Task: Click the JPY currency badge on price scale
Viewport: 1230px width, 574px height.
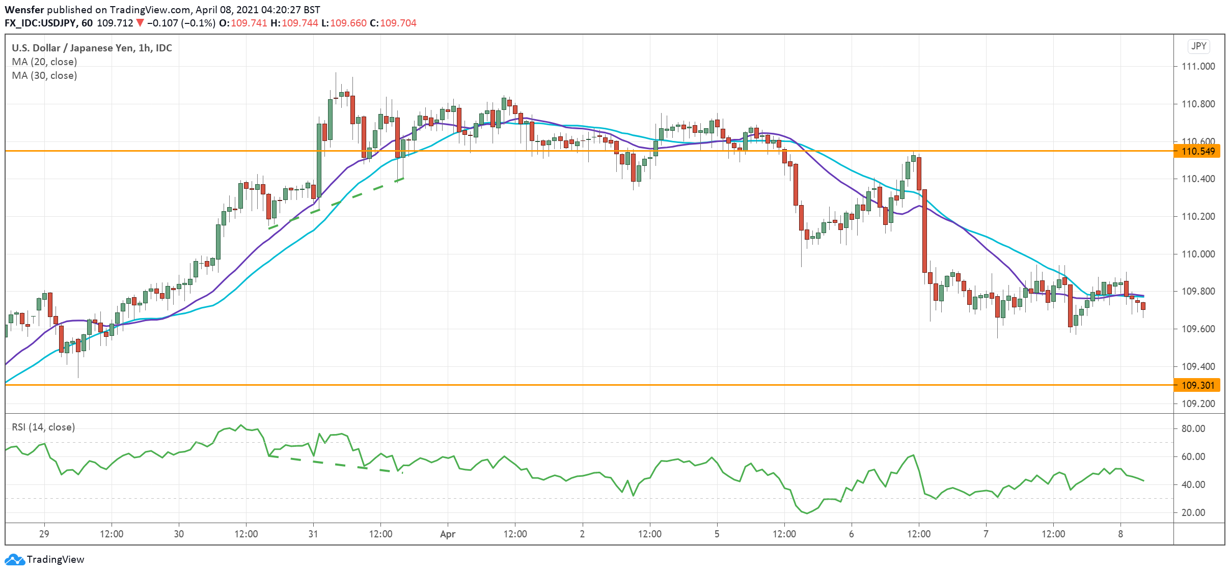Action: [1198, 46]
